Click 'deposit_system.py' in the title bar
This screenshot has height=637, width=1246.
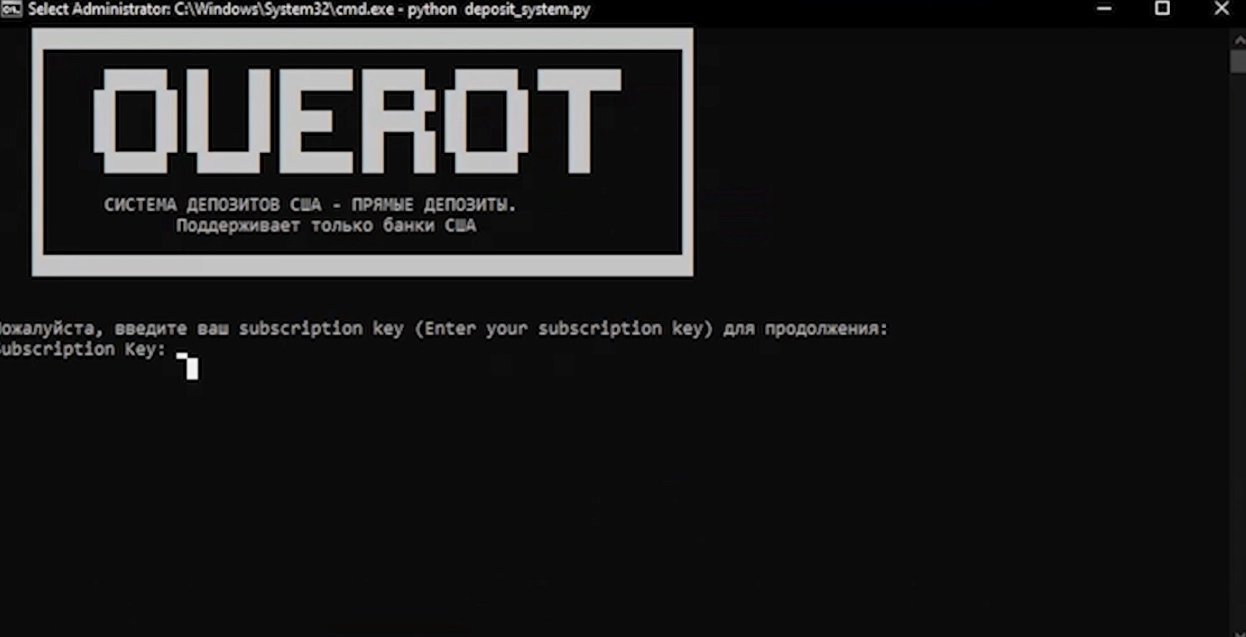[x=527, y=10]
